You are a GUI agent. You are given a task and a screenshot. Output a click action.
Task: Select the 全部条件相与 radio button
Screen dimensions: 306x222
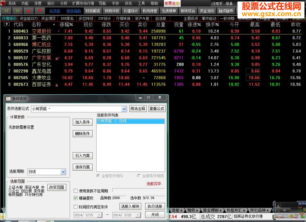pos(98,176)
